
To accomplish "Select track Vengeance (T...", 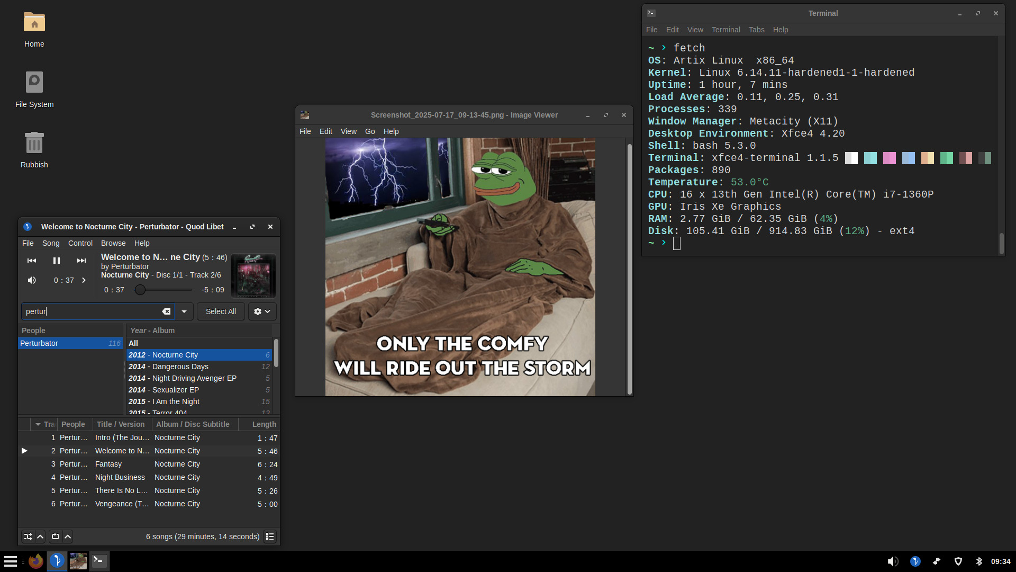I will 149,504.
